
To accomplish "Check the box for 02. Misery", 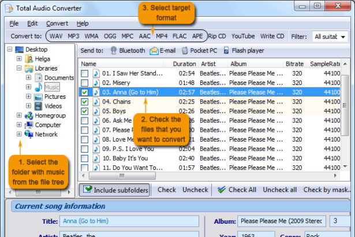I will coord(85,83).
